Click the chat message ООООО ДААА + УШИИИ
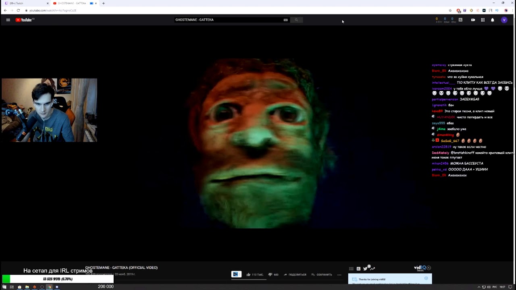This screenshot has height=290, width=516. [x=468, y=170]
